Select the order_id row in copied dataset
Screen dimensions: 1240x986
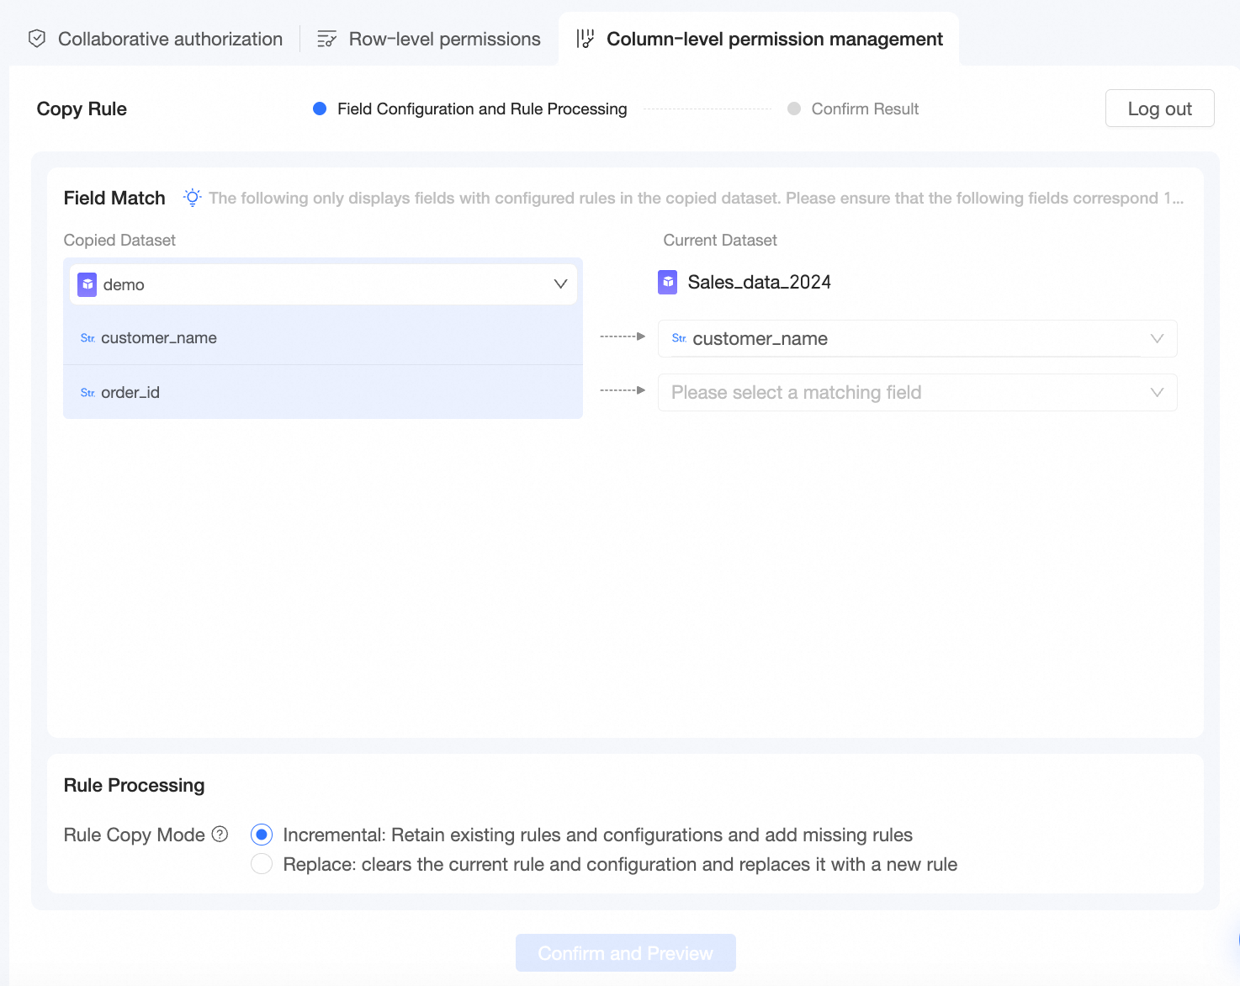[323, 392]
